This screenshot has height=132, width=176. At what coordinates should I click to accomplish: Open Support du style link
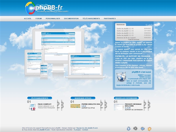[88, 108]
